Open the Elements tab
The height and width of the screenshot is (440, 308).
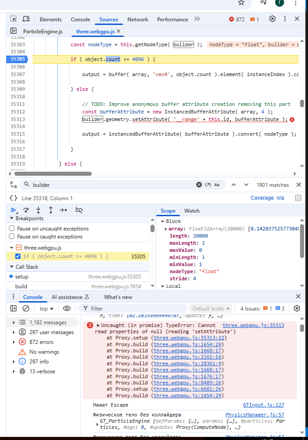pyautogui.click(x=51, y=20)
